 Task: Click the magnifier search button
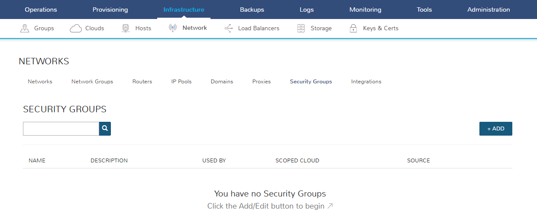[105, 129]
